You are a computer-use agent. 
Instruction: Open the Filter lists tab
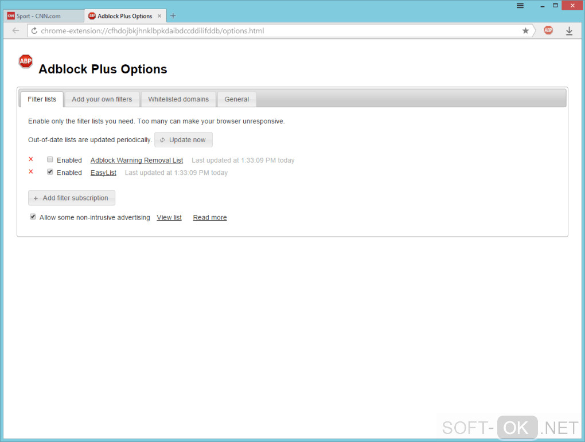click(42, 99)
